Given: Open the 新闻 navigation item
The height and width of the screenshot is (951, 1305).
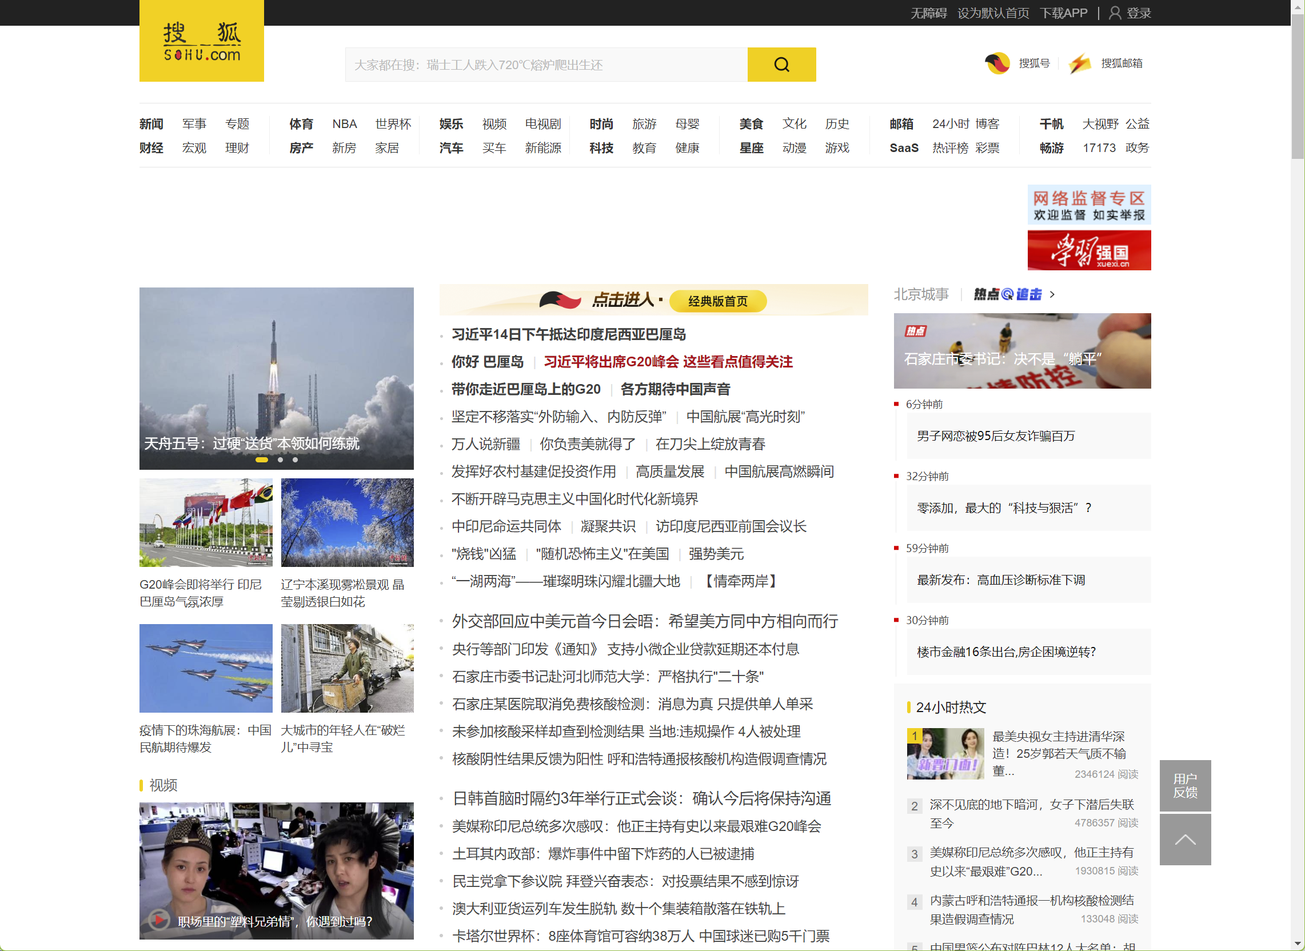Looking at the screenshot, I should (x=151, y=124).
